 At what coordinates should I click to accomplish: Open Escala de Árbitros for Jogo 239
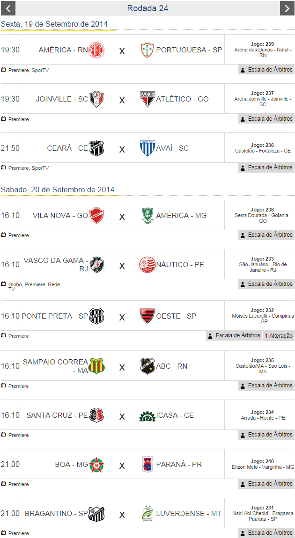266,70
